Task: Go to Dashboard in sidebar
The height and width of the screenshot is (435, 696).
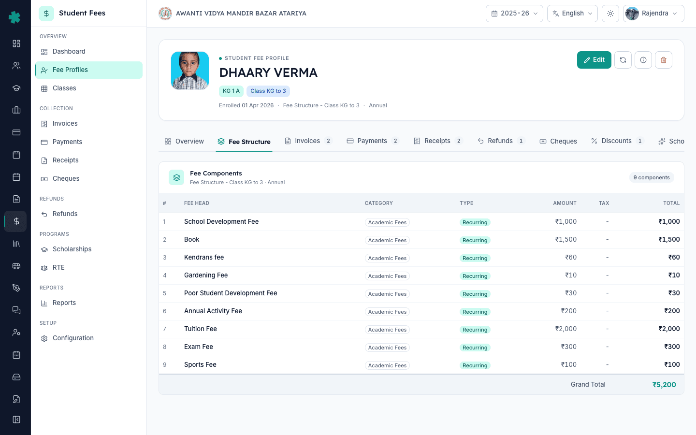Action: click(88, 52)
